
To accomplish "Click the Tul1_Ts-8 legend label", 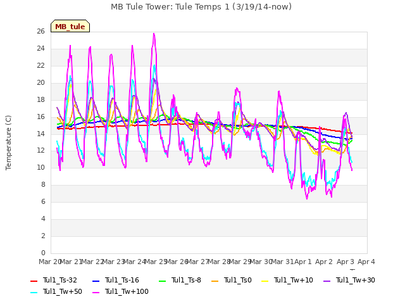I will [x=186, y=280].
